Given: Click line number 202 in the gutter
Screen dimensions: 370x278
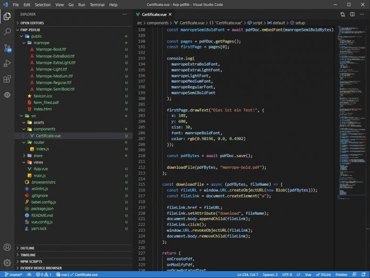Looking at the screenshot, I should pos(141,110).
